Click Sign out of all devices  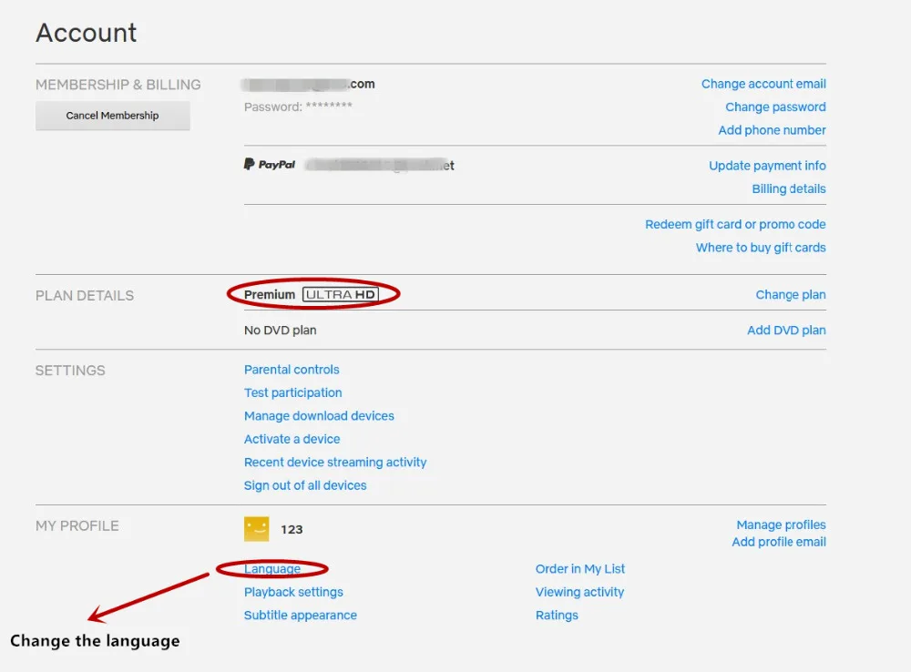coord(305,486)
